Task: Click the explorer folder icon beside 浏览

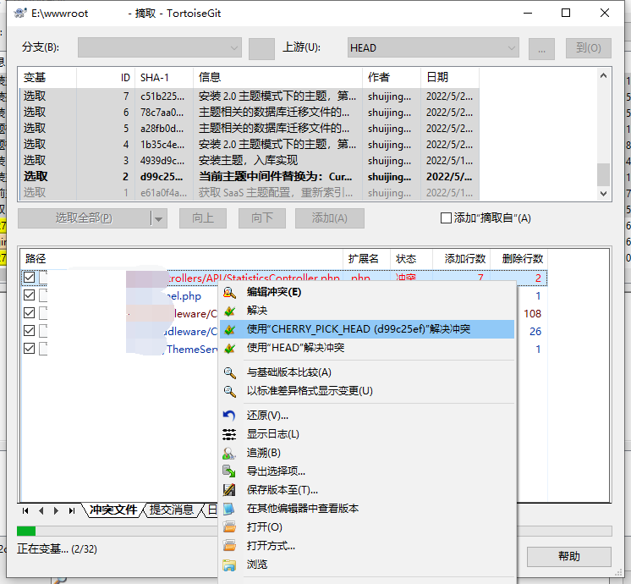Action: 229,565
